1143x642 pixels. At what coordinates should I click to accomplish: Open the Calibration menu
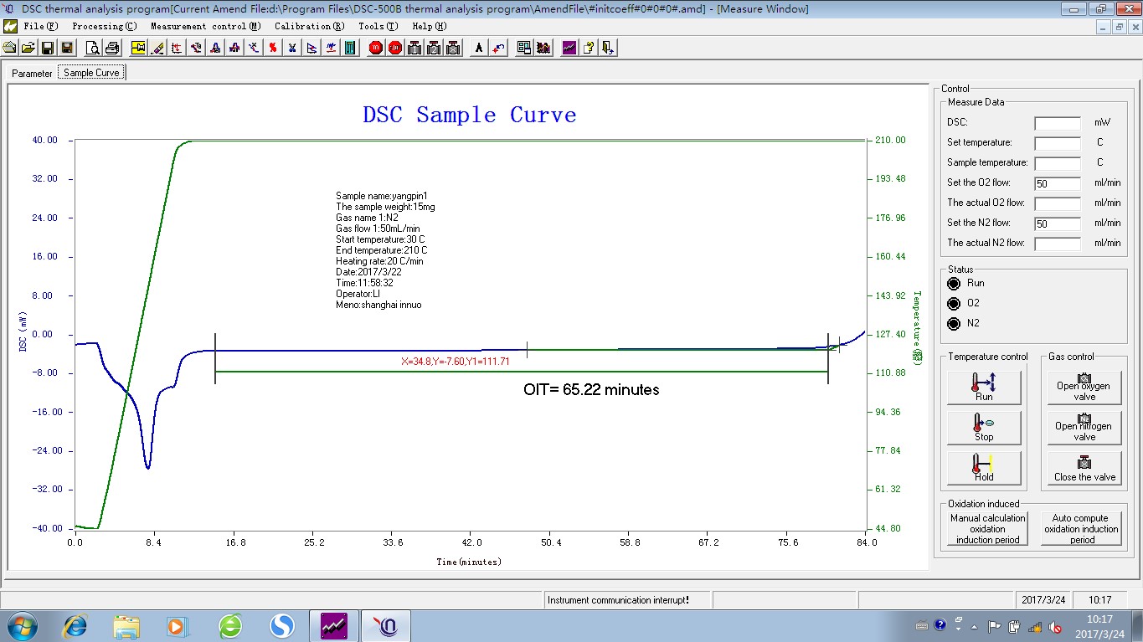(309, 26)
